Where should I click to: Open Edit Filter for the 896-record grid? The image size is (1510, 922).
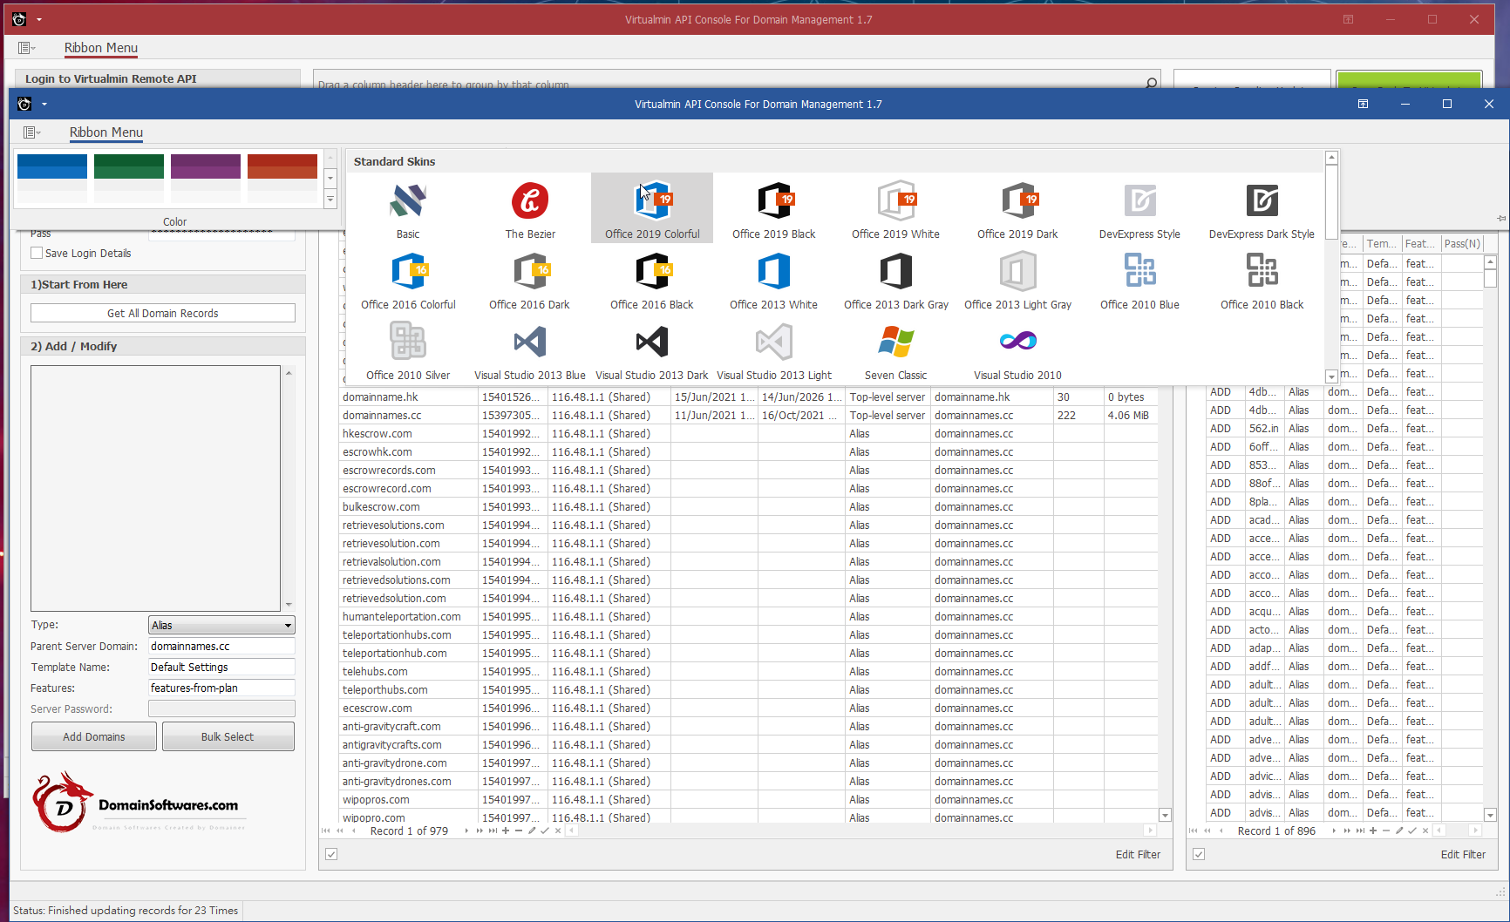[x=1463, y=854]
